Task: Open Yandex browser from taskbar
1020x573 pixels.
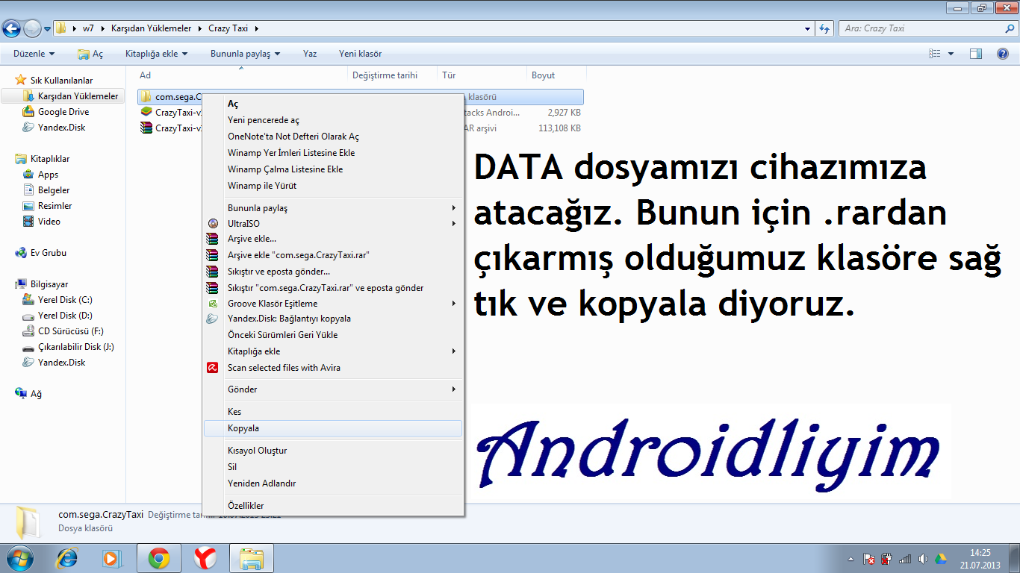Action: (x=205, y=558)
